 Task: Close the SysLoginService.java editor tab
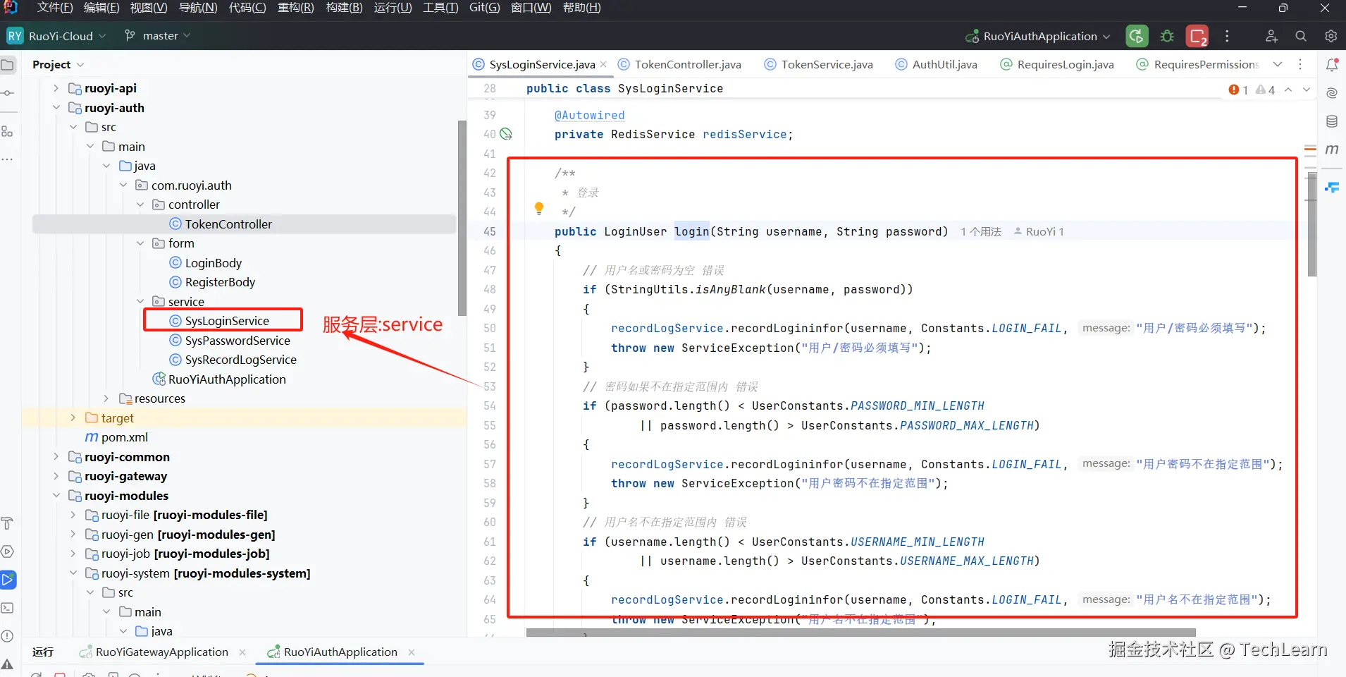pyautogui.click(x=604, y=64)
